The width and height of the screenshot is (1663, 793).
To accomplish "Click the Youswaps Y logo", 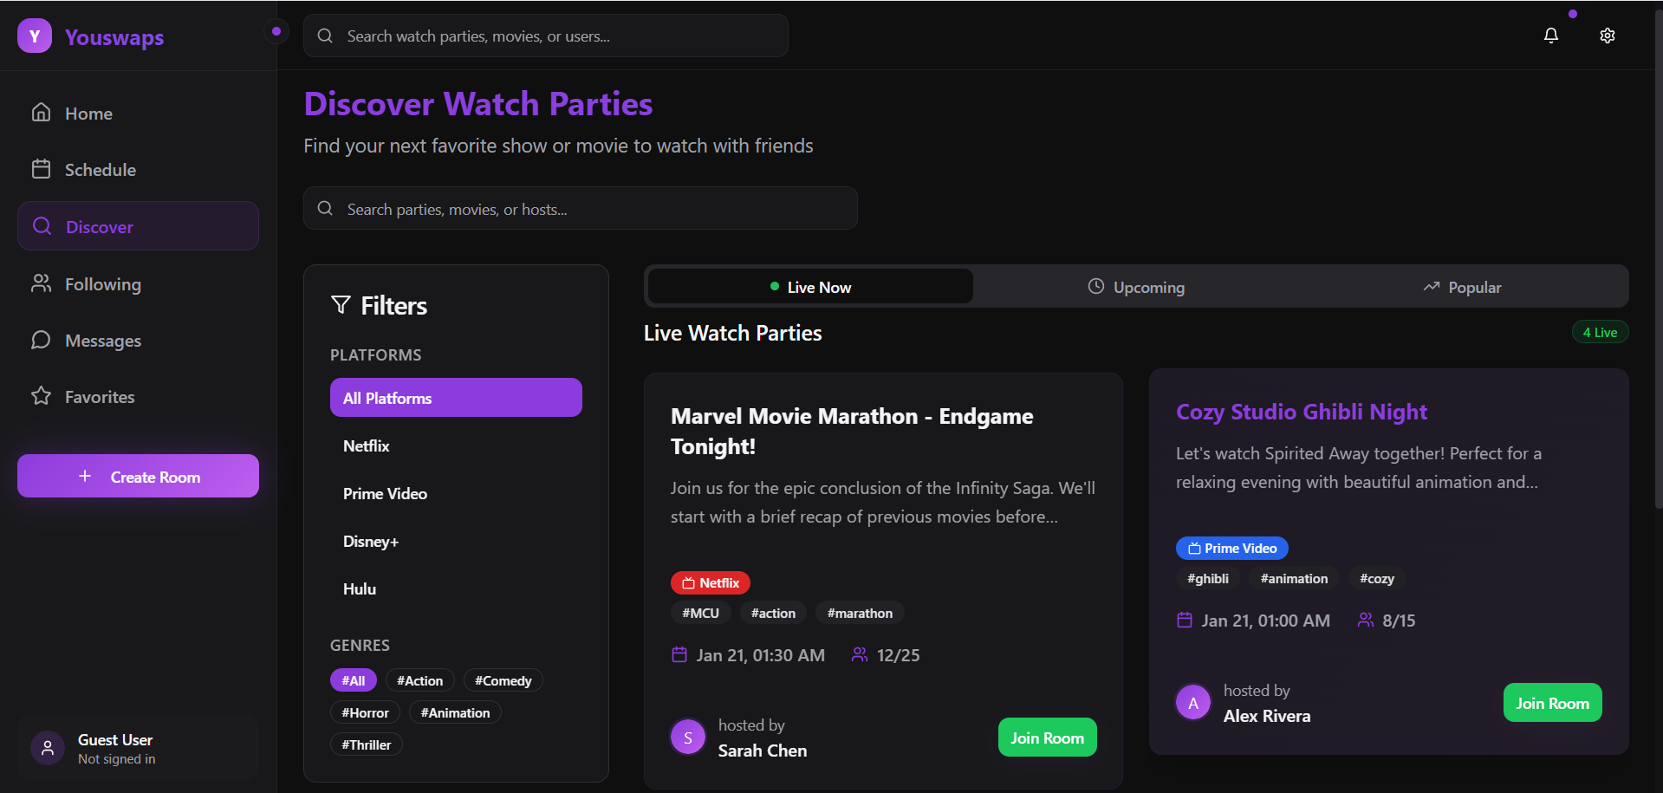I will pos(35,36).
